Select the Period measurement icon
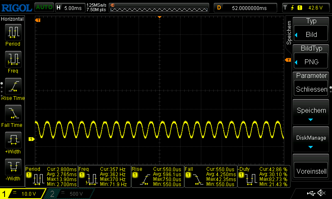Screen dimensions: 332x199 [x=13, y=32]
